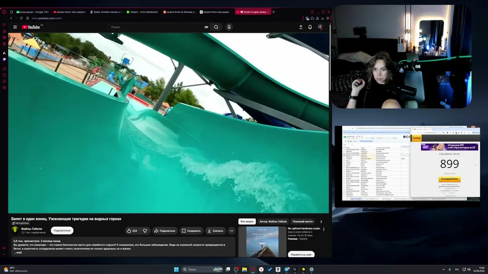Open the taskbar clock showing 19:44

pos(479,269)
